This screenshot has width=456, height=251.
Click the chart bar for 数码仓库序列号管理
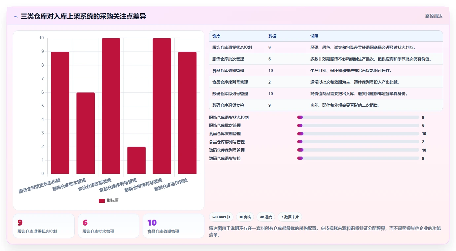pos(162,106)
